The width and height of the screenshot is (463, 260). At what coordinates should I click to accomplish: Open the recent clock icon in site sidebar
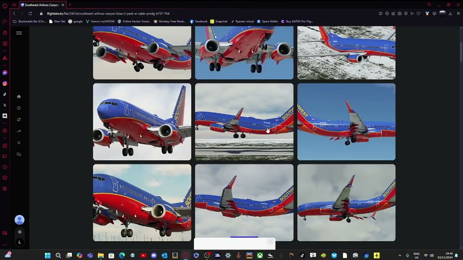pyautogui.click(x=19, y=108)
